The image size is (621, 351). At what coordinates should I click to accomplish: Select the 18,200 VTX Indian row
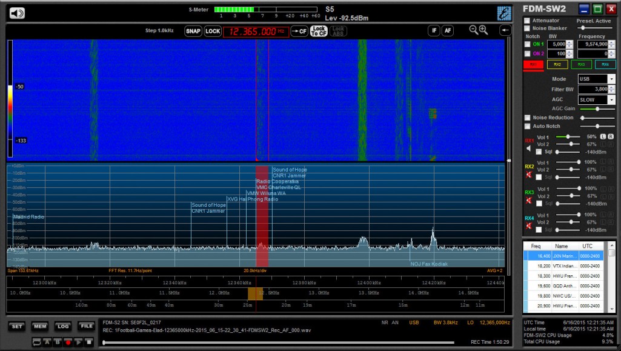pyautogui.click(x=564, y=266)
